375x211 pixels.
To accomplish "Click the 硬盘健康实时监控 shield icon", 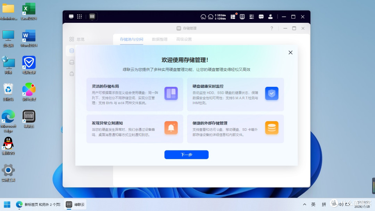I will 272,93.
